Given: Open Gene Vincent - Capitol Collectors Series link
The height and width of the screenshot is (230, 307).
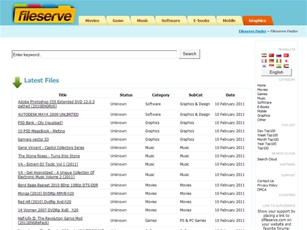Looking at the screenshot, I should point(51,148).
